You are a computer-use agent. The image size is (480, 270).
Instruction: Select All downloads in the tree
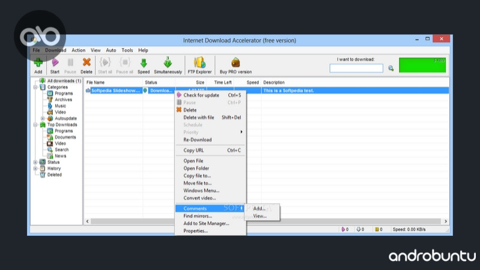click(x=64, y=81)
